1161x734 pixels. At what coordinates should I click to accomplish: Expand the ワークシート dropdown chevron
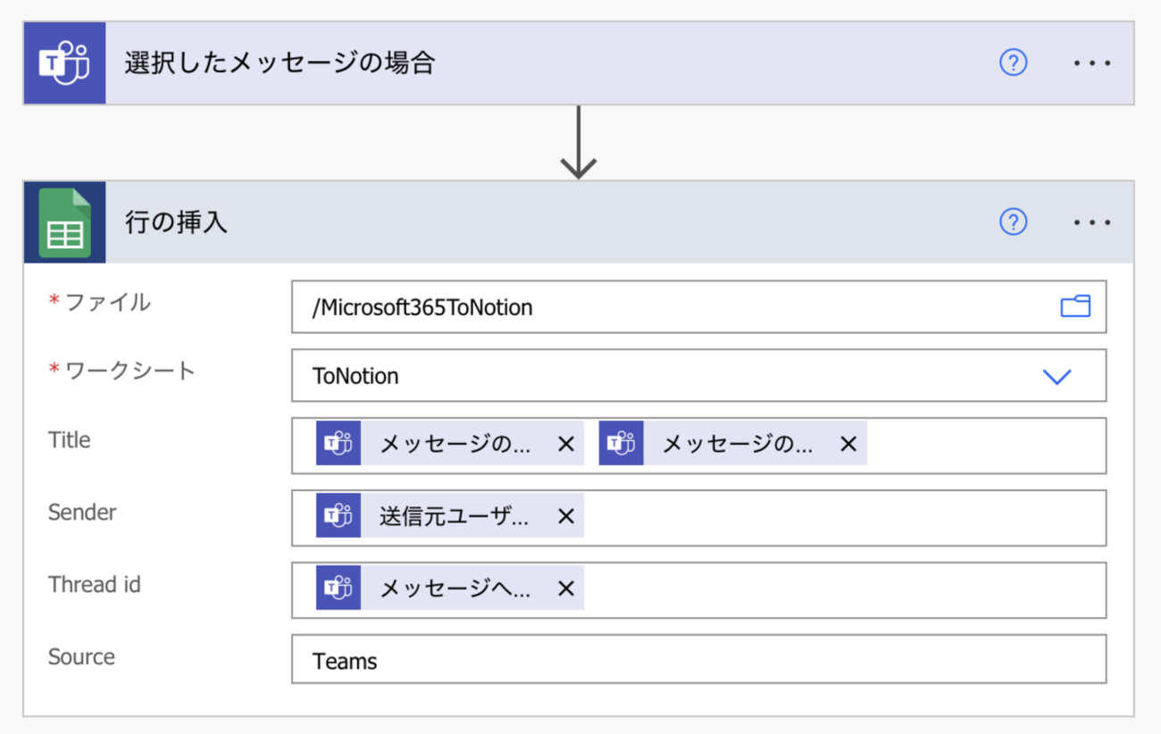pos(1057,377)
